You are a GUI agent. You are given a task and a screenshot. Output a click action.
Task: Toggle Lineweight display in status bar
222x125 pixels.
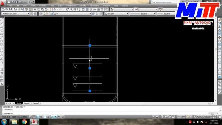click(59, 117)
